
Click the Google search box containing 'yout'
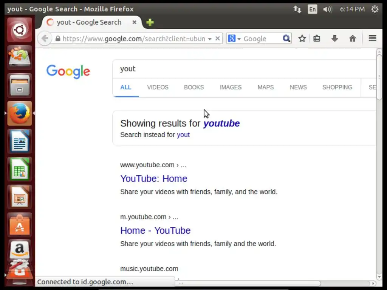coord(245,69)
